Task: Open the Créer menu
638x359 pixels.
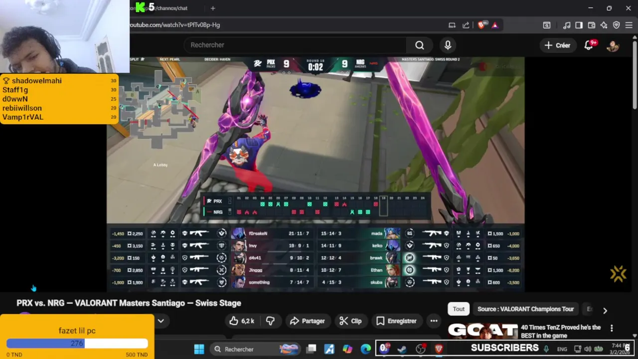Action: [x=557, y=45]
